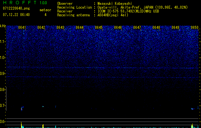The image size is (201, 128).
Task: Click the 0.8 frequency axis label
Action: 2,90
